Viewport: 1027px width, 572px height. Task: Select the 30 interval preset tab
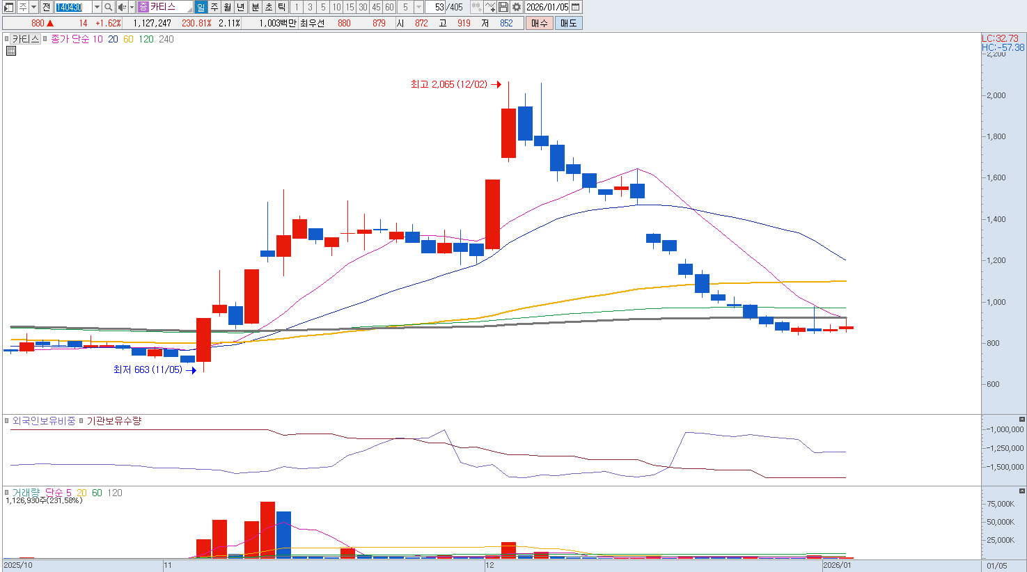[363, 7]
